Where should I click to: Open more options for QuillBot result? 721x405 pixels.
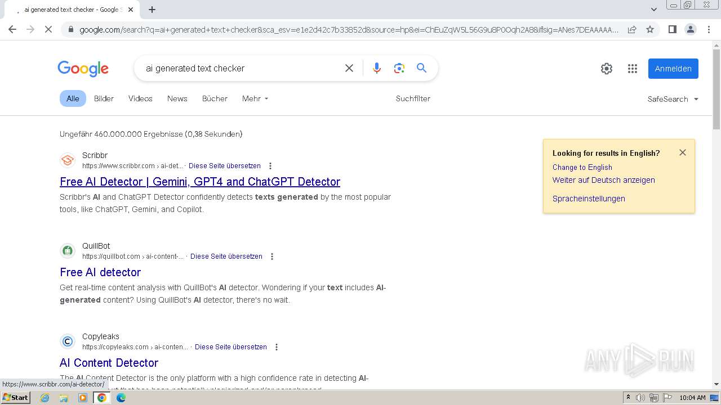(x=272, y=256)
